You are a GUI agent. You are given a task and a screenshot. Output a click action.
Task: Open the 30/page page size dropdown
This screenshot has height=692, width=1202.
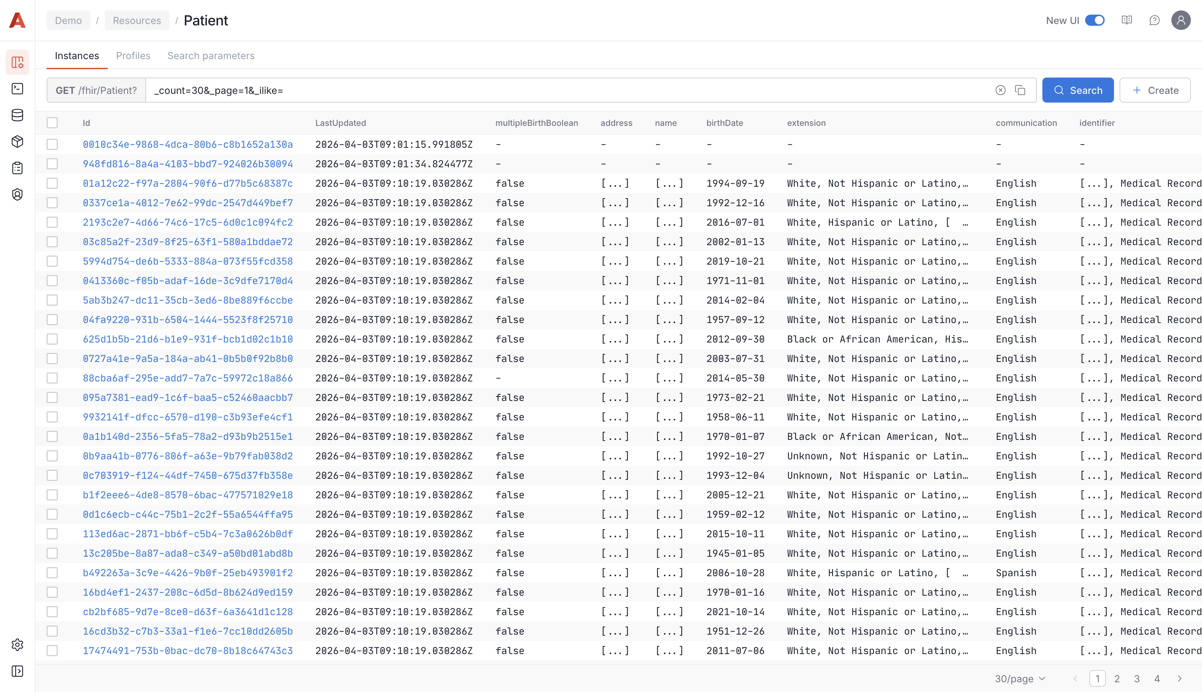[x=1020, y=679]
